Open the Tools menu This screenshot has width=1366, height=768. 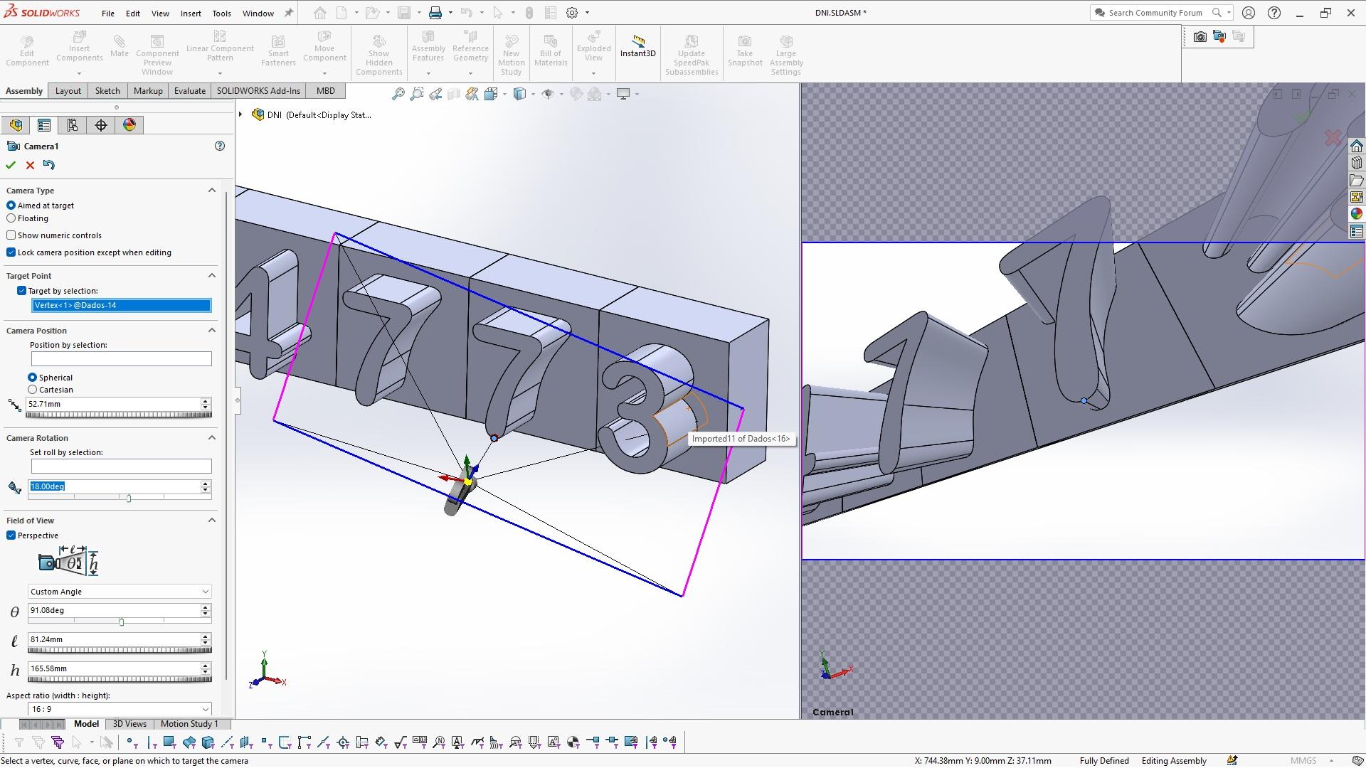tap(221, 13)
